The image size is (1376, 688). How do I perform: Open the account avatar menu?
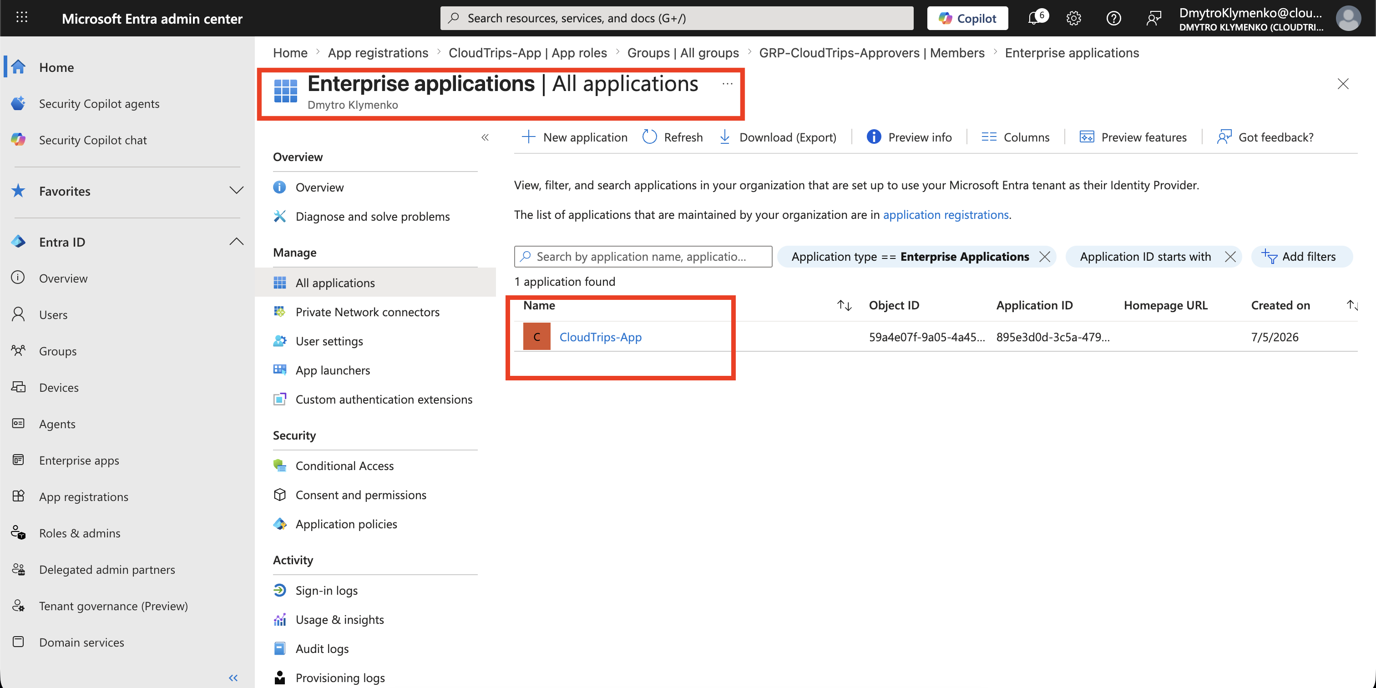point(1348,18)
